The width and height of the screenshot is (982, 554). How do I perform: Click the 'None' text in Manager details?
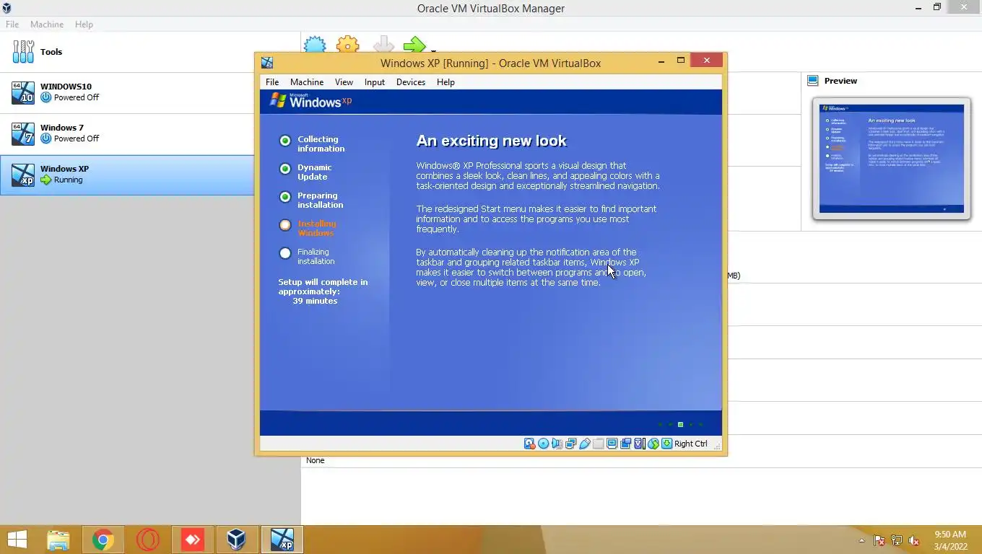(315, 460)
